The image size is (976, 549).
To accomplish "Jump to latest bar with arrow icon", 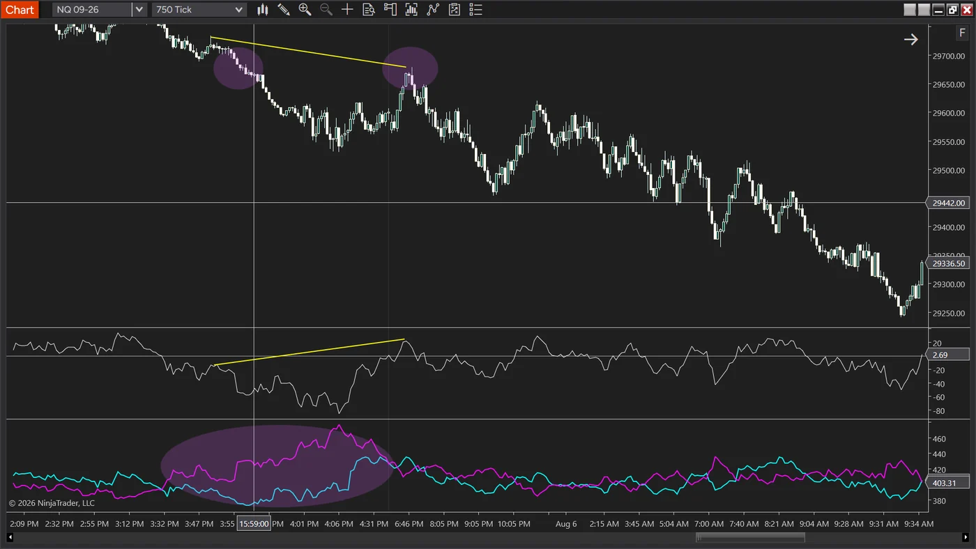I will click(x=911, y=40).
